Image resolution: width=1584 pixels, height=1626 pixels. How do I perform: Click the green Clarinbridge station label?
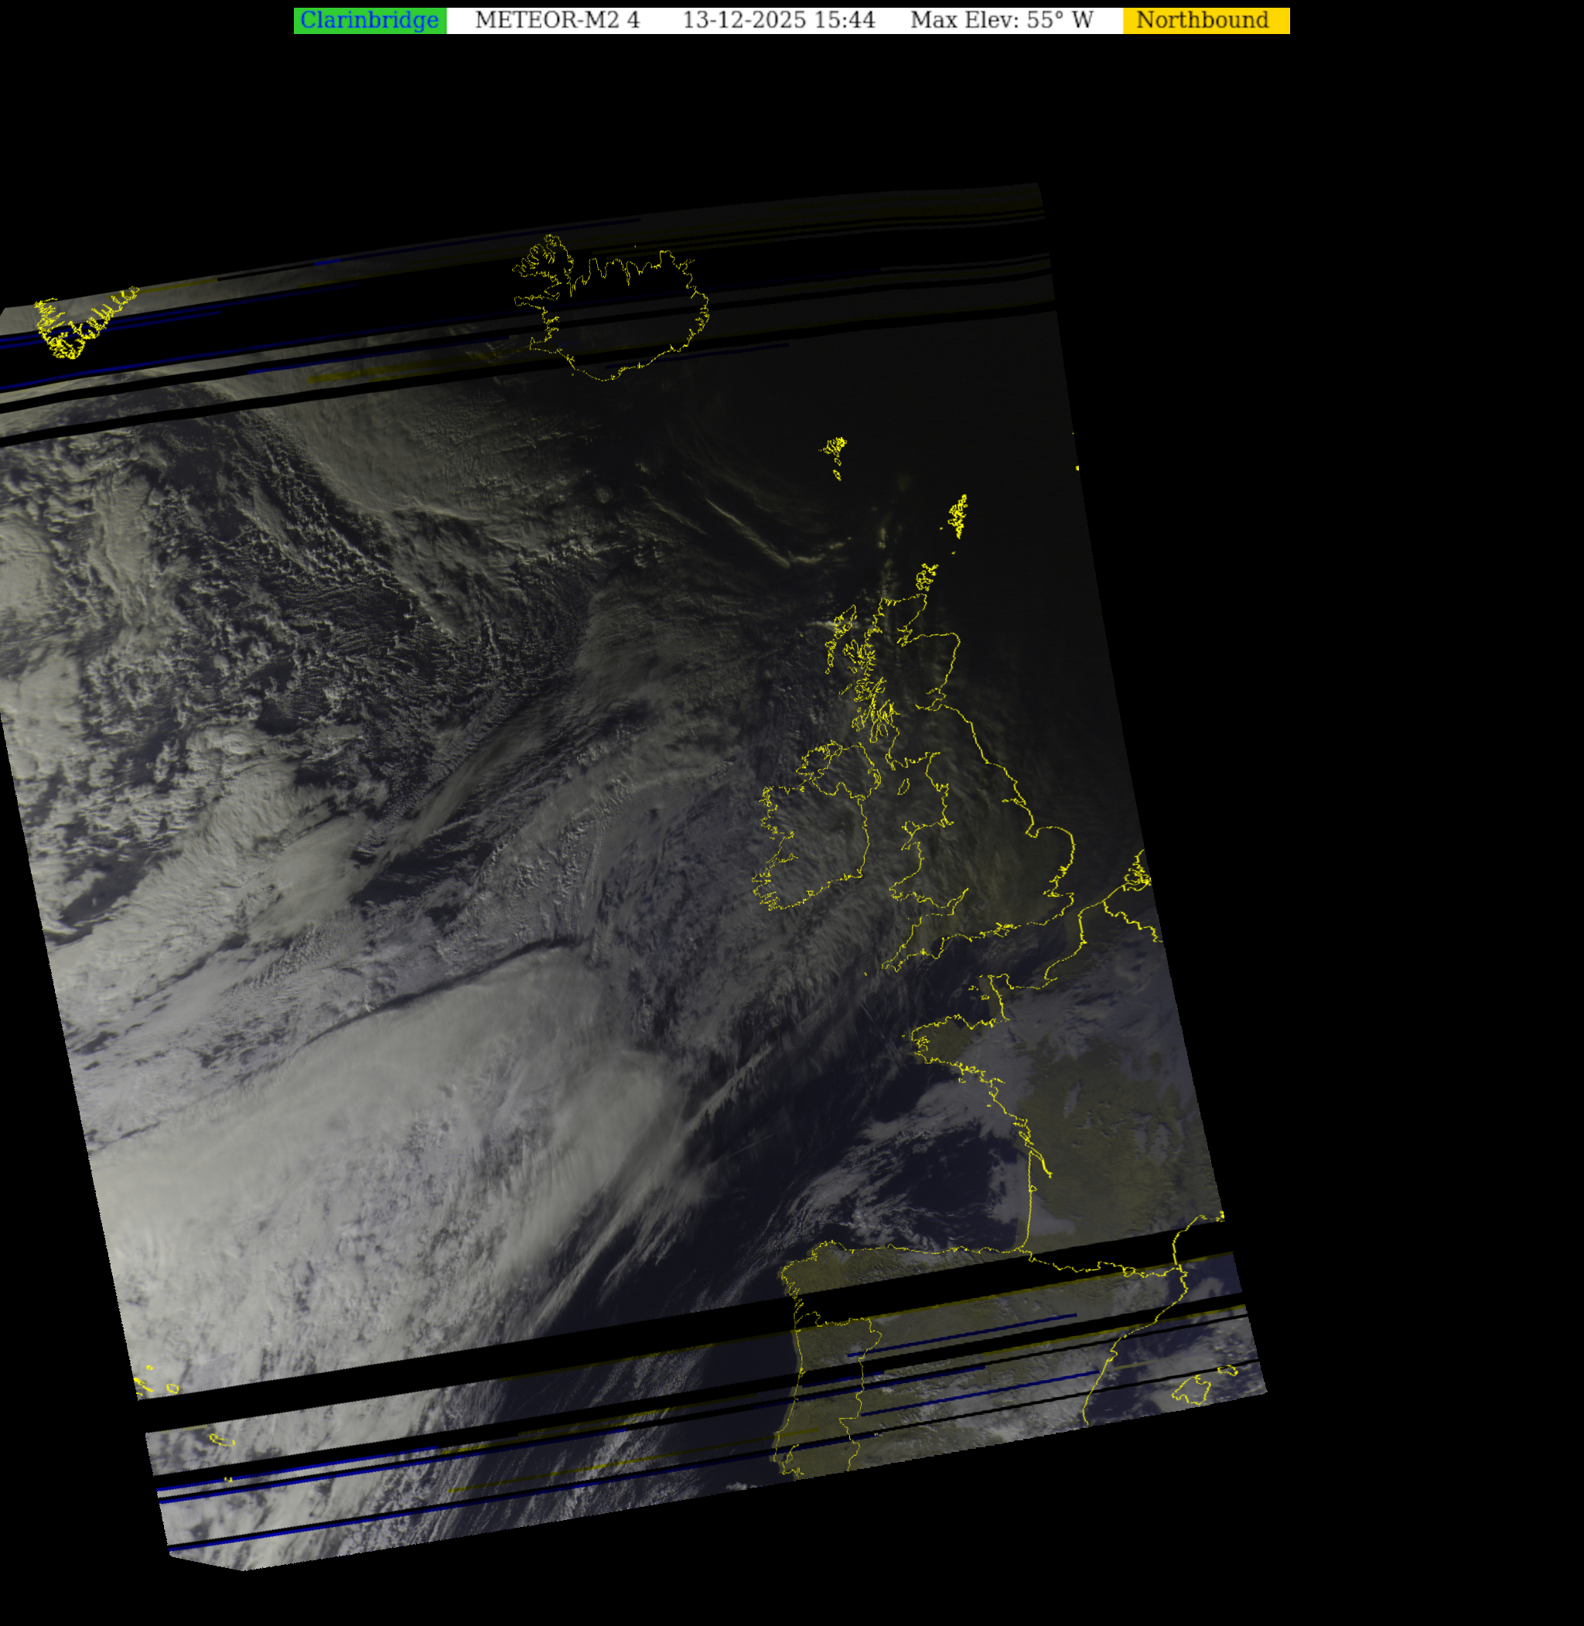pos(370,20)
